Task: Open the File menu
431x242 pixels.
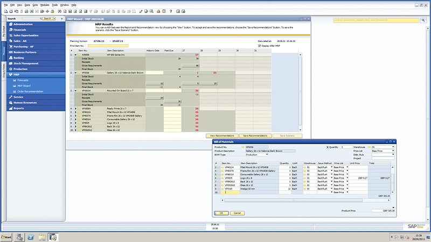Action: [6, 5]
